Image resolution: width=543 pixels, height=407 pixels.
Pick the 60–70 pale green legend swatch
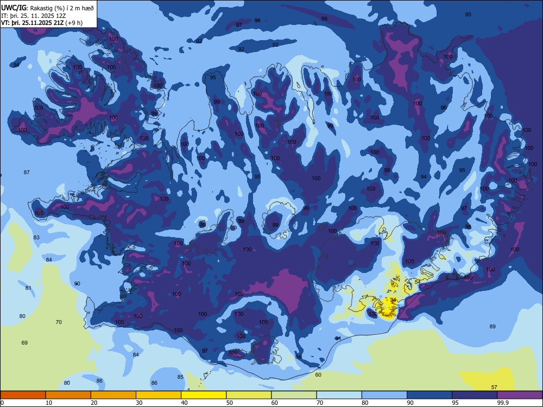pyautogui.click(x=294, y=395)
